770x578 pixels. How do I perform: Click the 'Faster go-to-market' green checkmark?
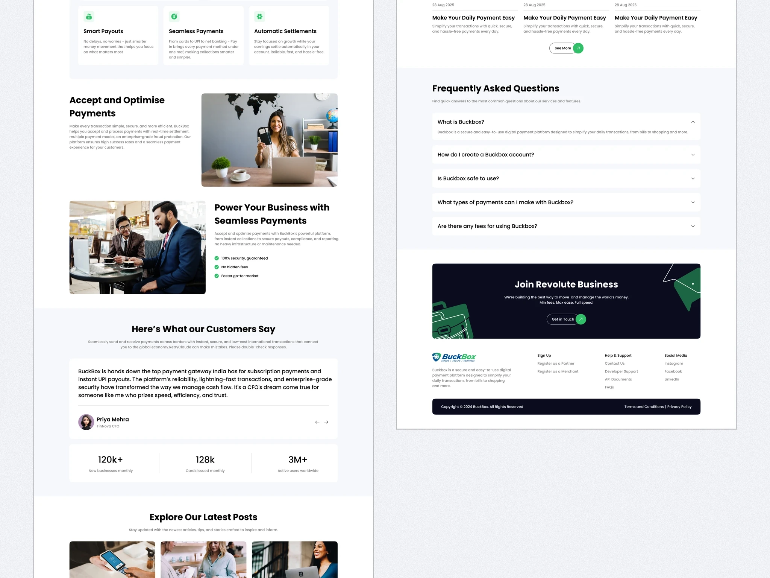point(217,276)
